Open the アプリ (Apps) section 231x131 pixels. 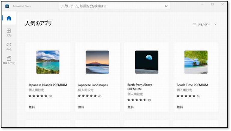pos(9,33)
